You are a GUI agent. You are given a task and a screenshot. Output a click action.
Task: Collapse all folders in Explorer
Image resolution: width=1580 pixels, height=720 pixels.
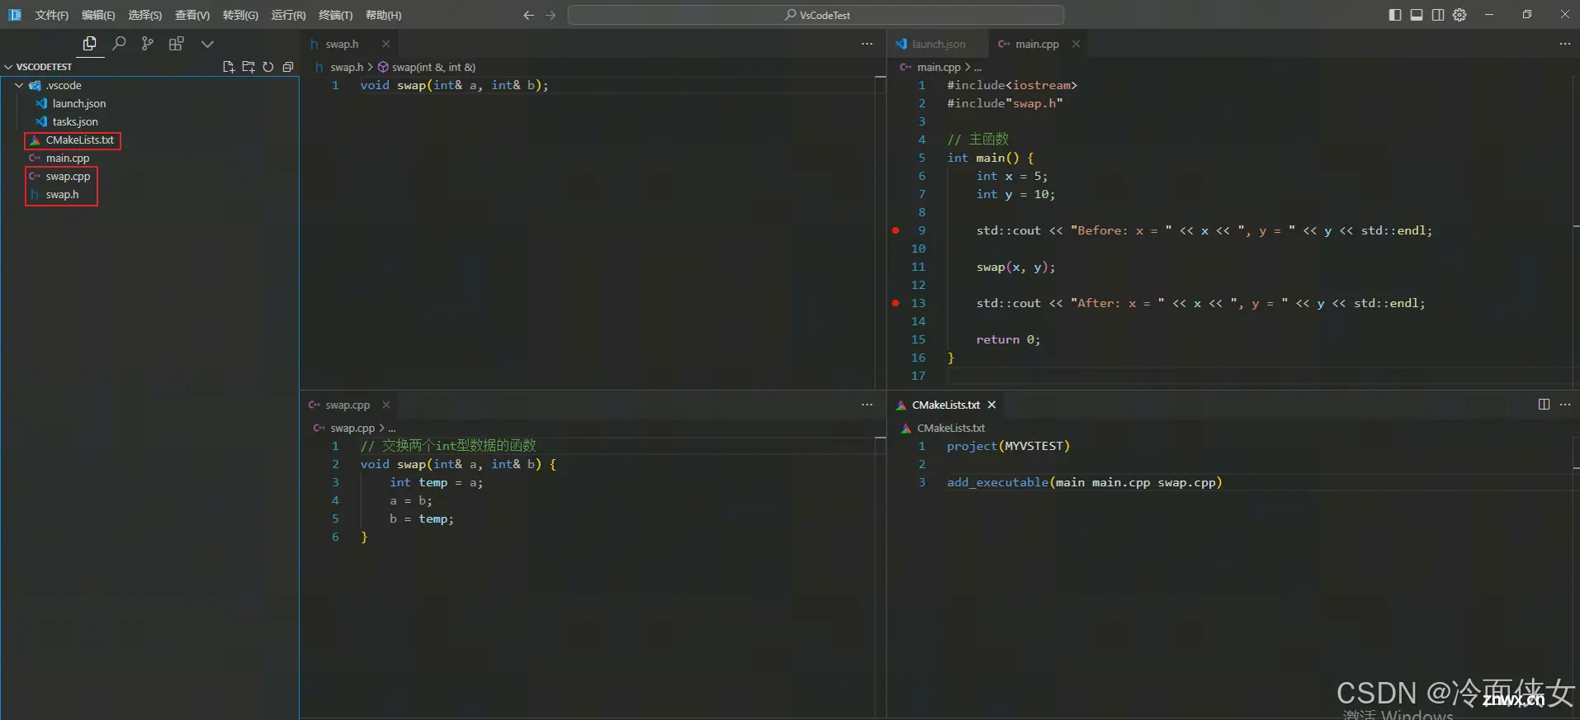pos(288,67)
